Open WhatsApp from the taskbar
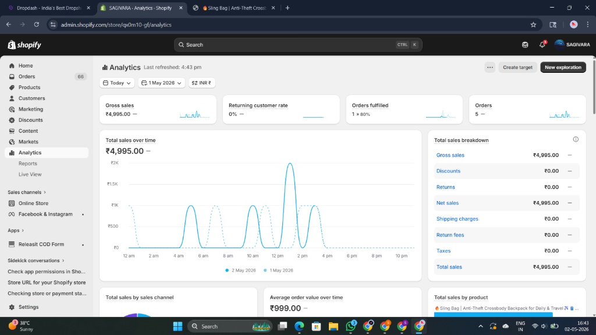Screen dimensions: 596x335 click(350, 326)
